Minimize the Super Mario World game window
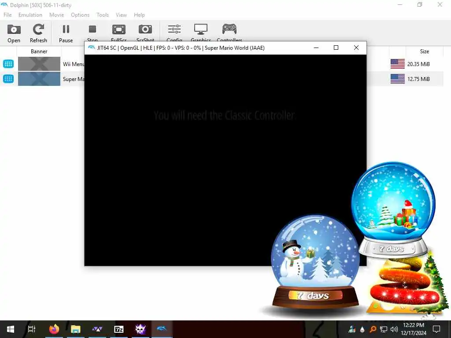 tap(316, 48)
